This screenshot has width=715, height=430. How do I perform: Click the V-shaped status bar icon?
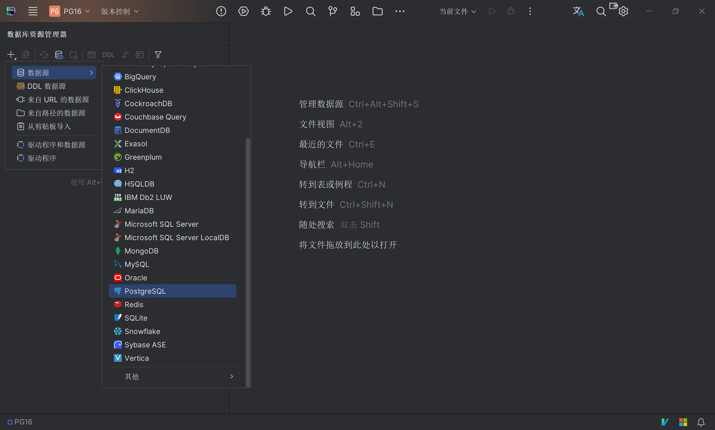pyautogui.click(x=665, y=422)
